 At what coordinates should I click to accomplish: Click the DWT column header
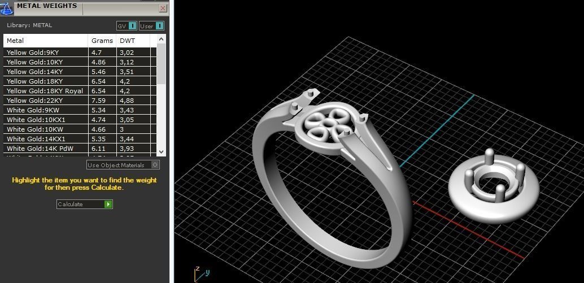[x=133, y=41]
